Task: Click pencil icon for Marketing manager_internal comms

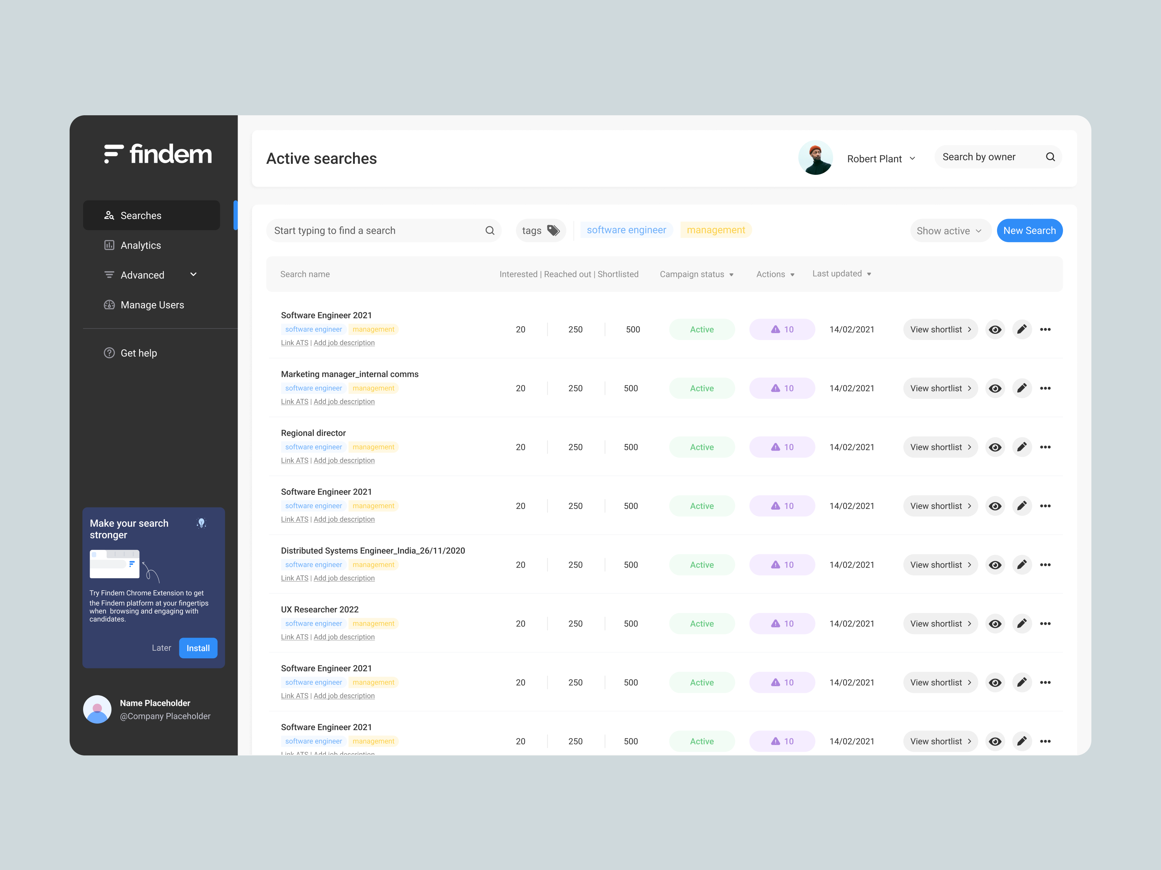Action: click(x=1021, y=388)
